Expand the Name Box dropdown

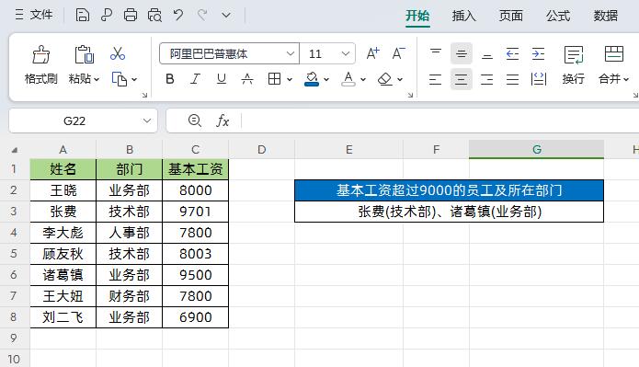pos(147,120)
